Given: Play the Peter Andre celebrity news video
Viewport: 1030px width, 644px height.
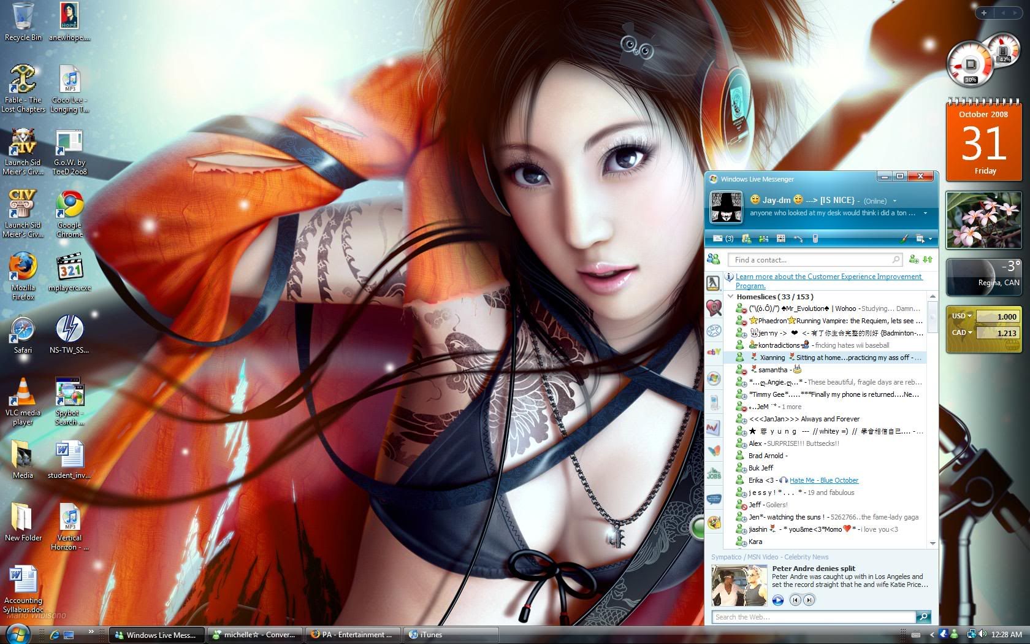Looking at the screenshot, I should tap(778, 600).
